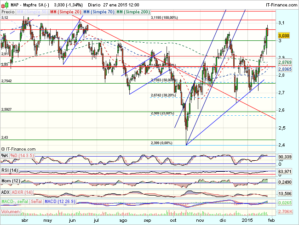
Task: Open the %K stochastic indicator label
Action: coord(5,155)
